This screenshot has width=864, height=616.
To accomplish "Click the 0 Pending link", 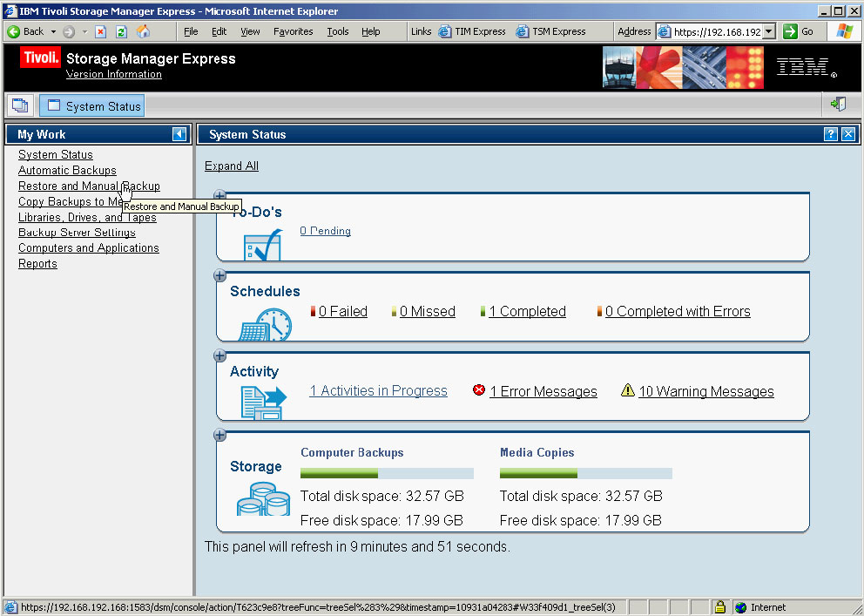I will [325, 231].
